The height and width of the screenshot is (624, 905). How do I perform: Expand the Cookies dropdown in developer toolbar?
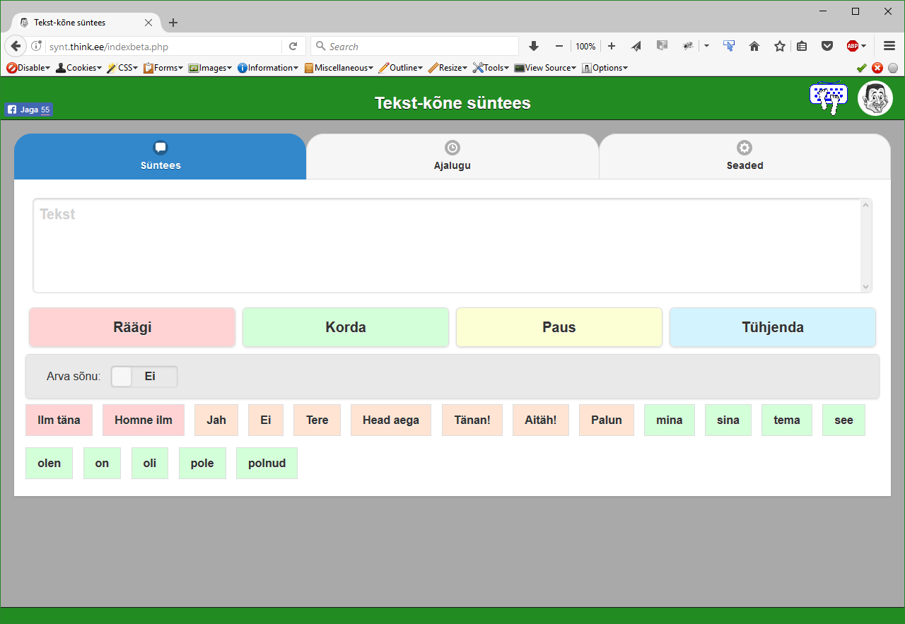79,68
